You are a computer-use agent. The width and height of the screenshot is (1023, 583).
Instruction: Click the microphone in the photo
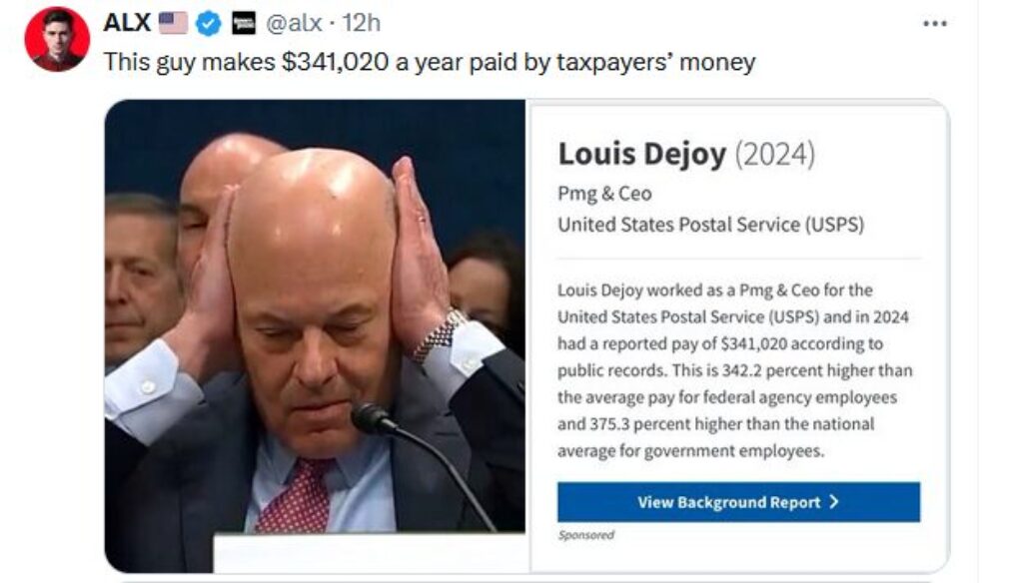click(374, 418)
